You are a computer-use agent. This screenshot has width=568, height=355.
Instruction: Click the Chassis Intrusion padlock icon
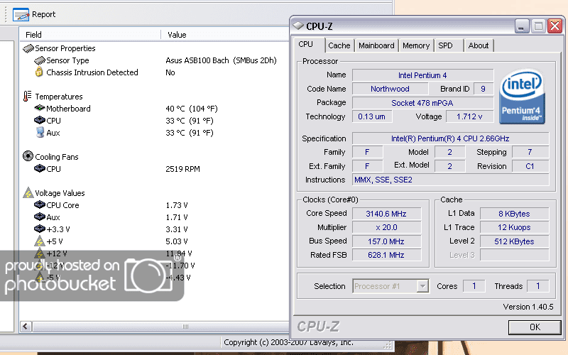point(39,72)
